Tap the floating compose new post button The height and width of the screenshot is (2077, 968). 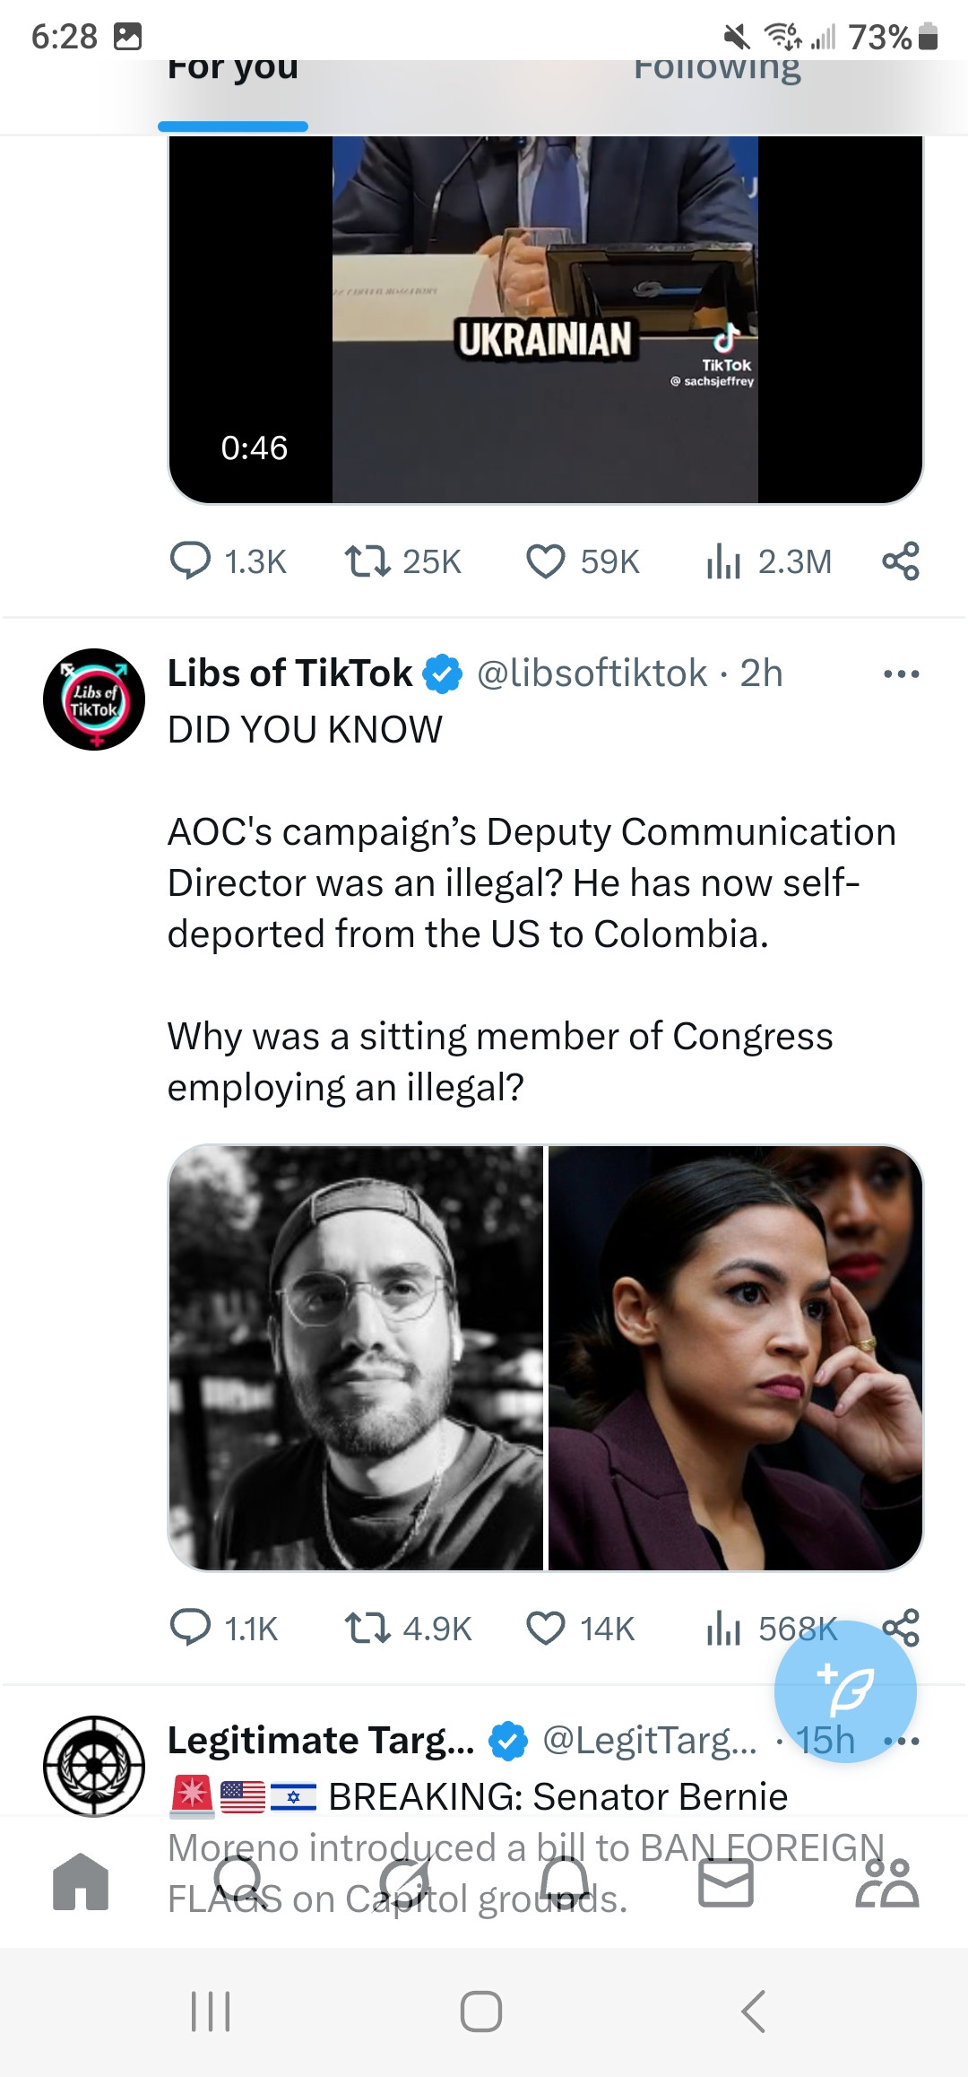[845, 1691]
